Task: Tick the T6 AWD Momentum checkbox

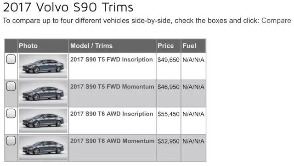Action: click(11, 140)
